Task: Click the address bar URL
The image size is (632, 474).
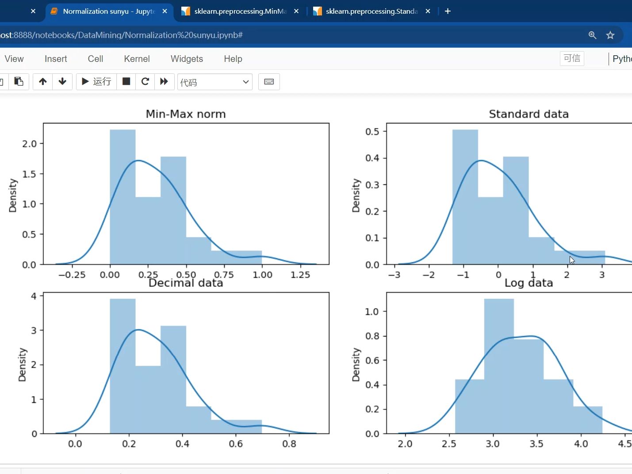Action: (x=122, y=35)
